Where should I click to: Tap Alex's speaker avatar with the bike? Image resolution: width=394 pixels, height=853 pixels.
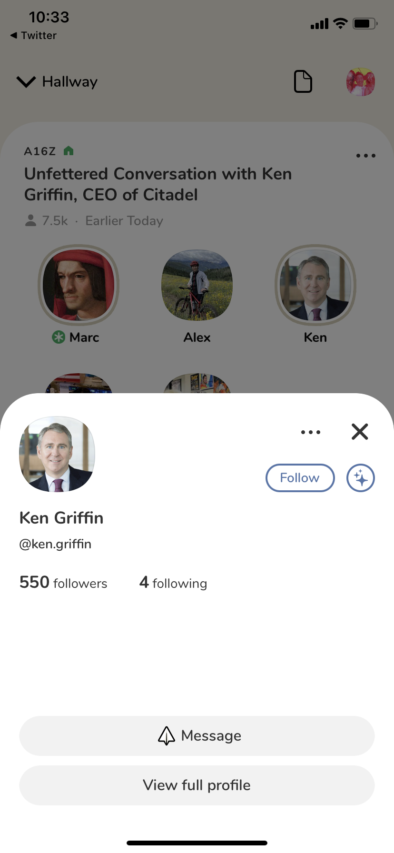[x=197, y=285]
